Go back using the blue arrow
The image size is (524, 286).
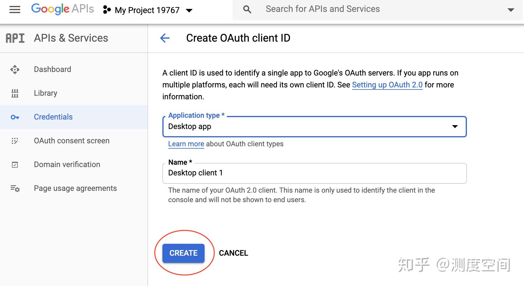[x=165, y=38]
